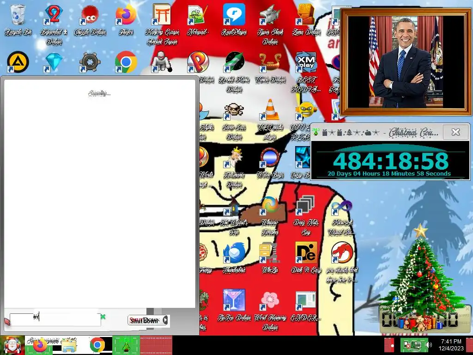Switch to Chrome in the taskbar
473x355 pixels.
pos(97,345)
